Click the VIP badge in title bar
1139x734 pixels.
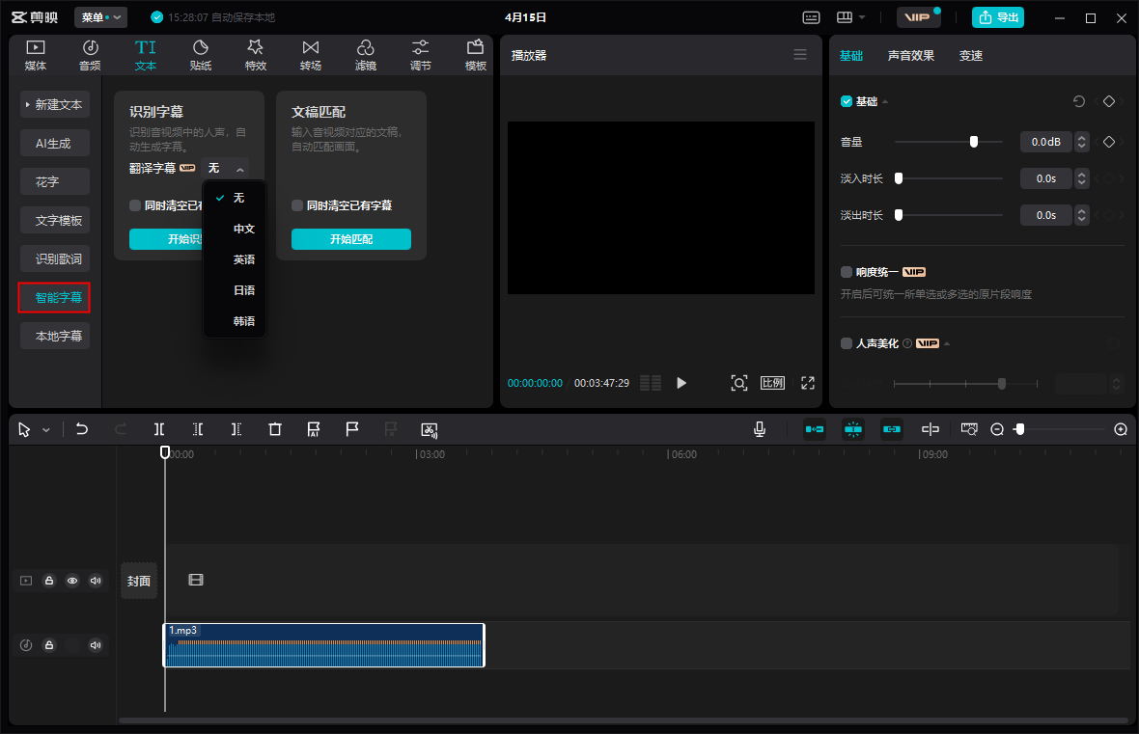(918, 17)
